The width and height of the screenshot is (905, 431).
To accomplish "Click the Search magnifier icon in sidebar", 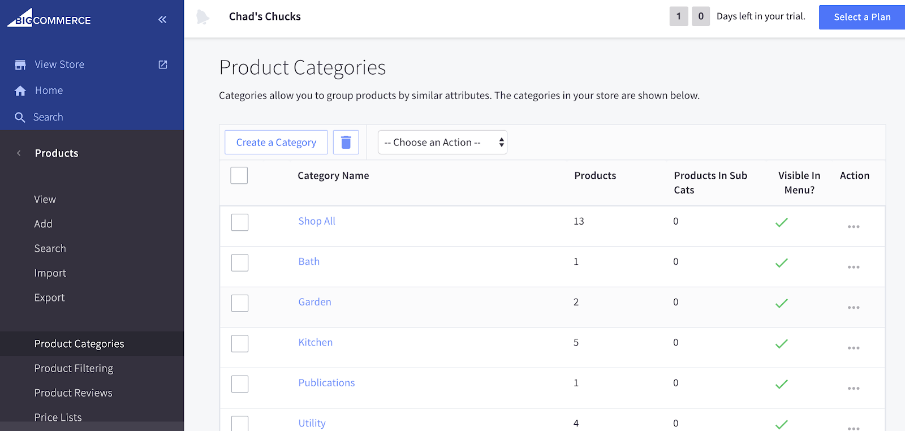I will point(20,117).
